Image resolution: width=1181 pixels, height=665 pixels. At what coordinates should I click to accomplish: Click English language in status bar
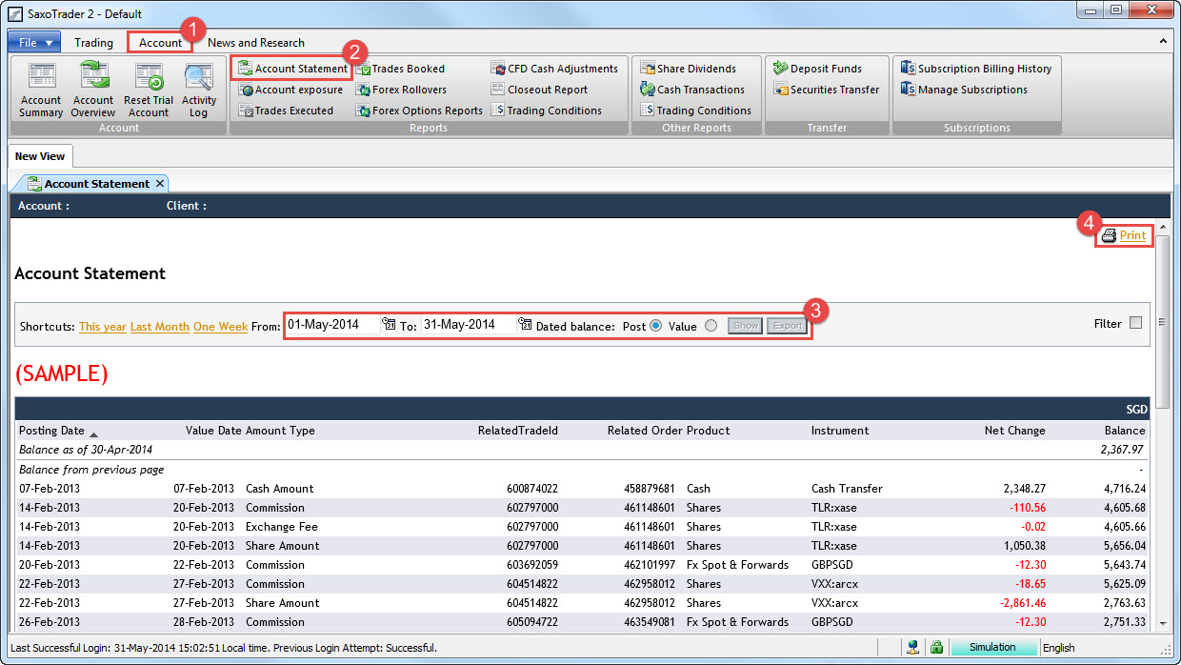[x=1059, y=648]
